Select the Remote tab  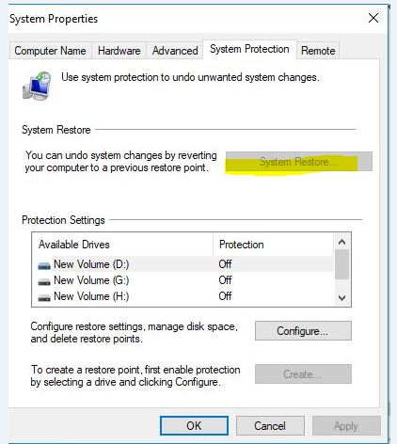(318, 51)
